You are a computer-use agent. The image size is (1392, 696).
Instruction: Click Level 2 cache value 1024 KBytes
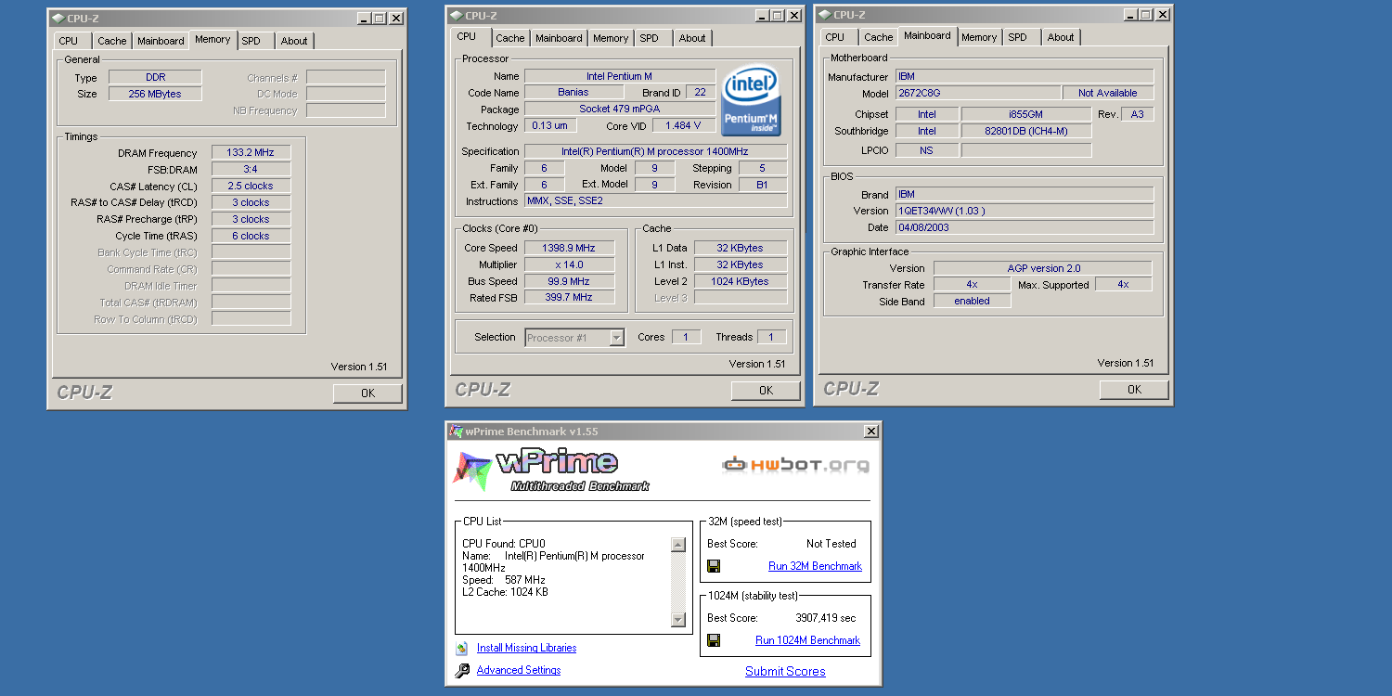point(741,281)
